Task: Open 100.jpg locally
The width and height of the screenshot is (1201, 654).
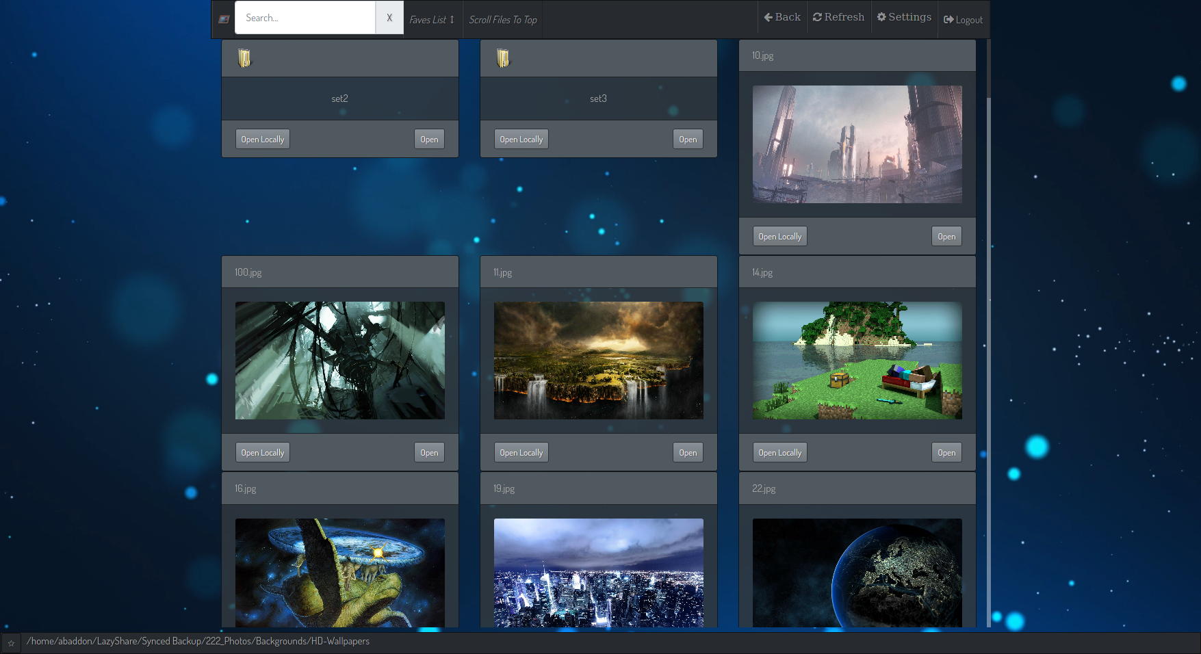Action: click(263, 452)
